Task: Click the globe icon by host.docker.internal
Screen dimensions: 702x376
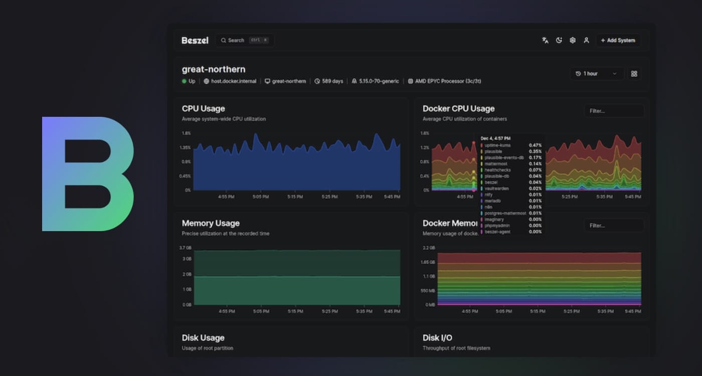Action: (x=207, y=81)
